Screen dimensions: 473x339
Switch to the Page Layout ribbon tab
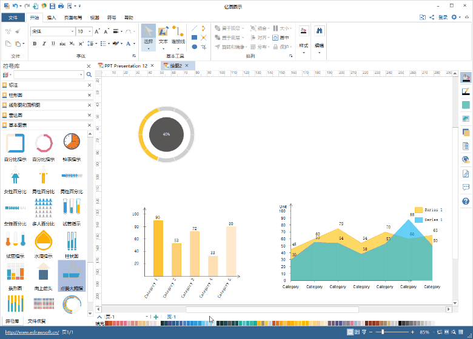click(73, 18)
